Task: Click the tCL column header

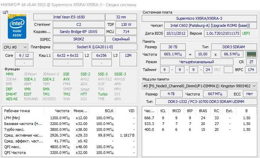Action: (x=163, y=111)
